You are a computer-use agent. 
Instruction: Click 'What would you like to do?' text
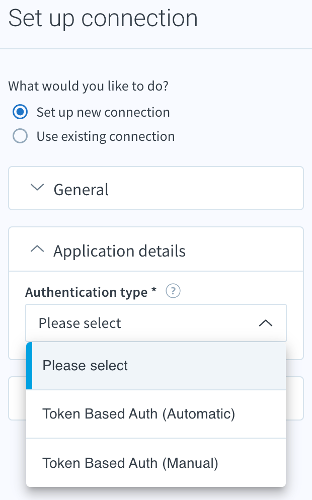(x=89, y=86)
